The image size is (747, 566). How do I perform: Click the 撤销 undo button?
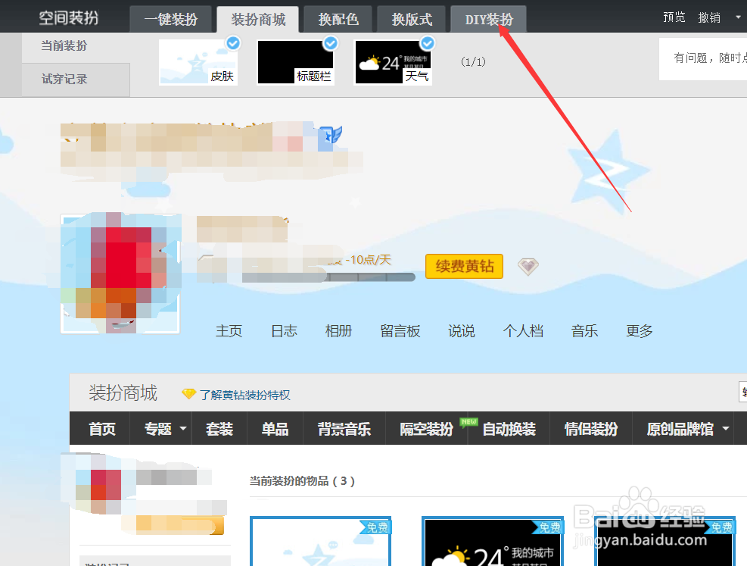tap(709, 17)
